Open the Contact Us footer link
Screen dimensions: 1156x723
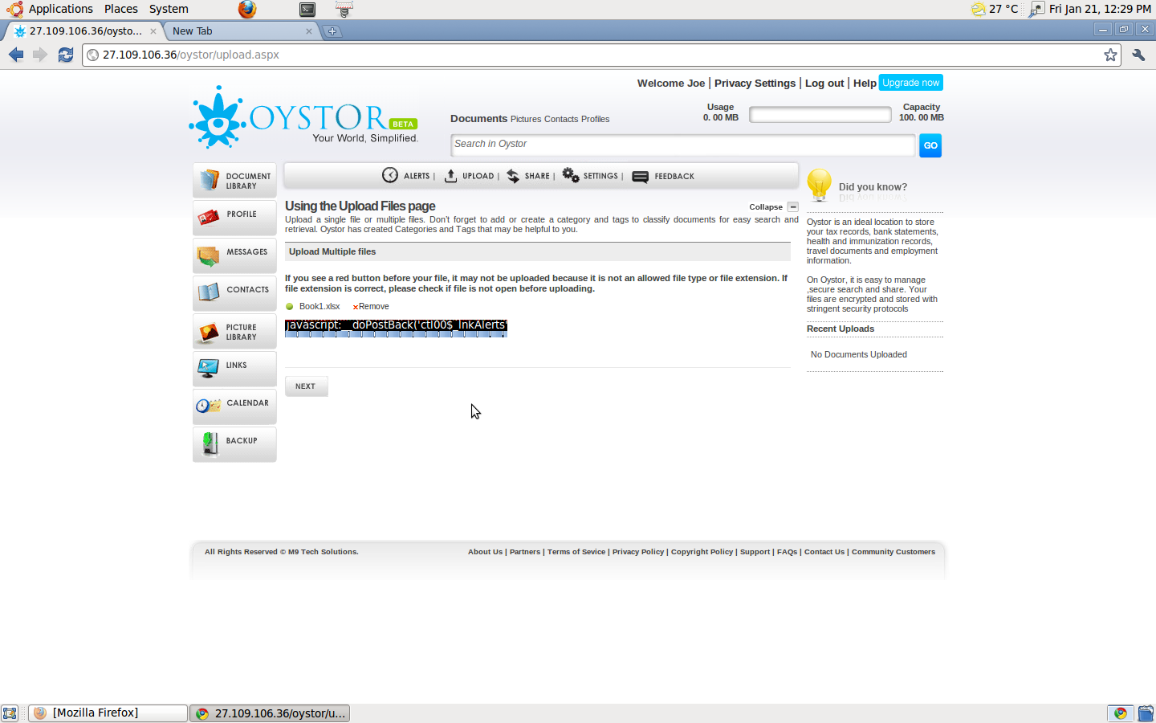pos(824,552)
